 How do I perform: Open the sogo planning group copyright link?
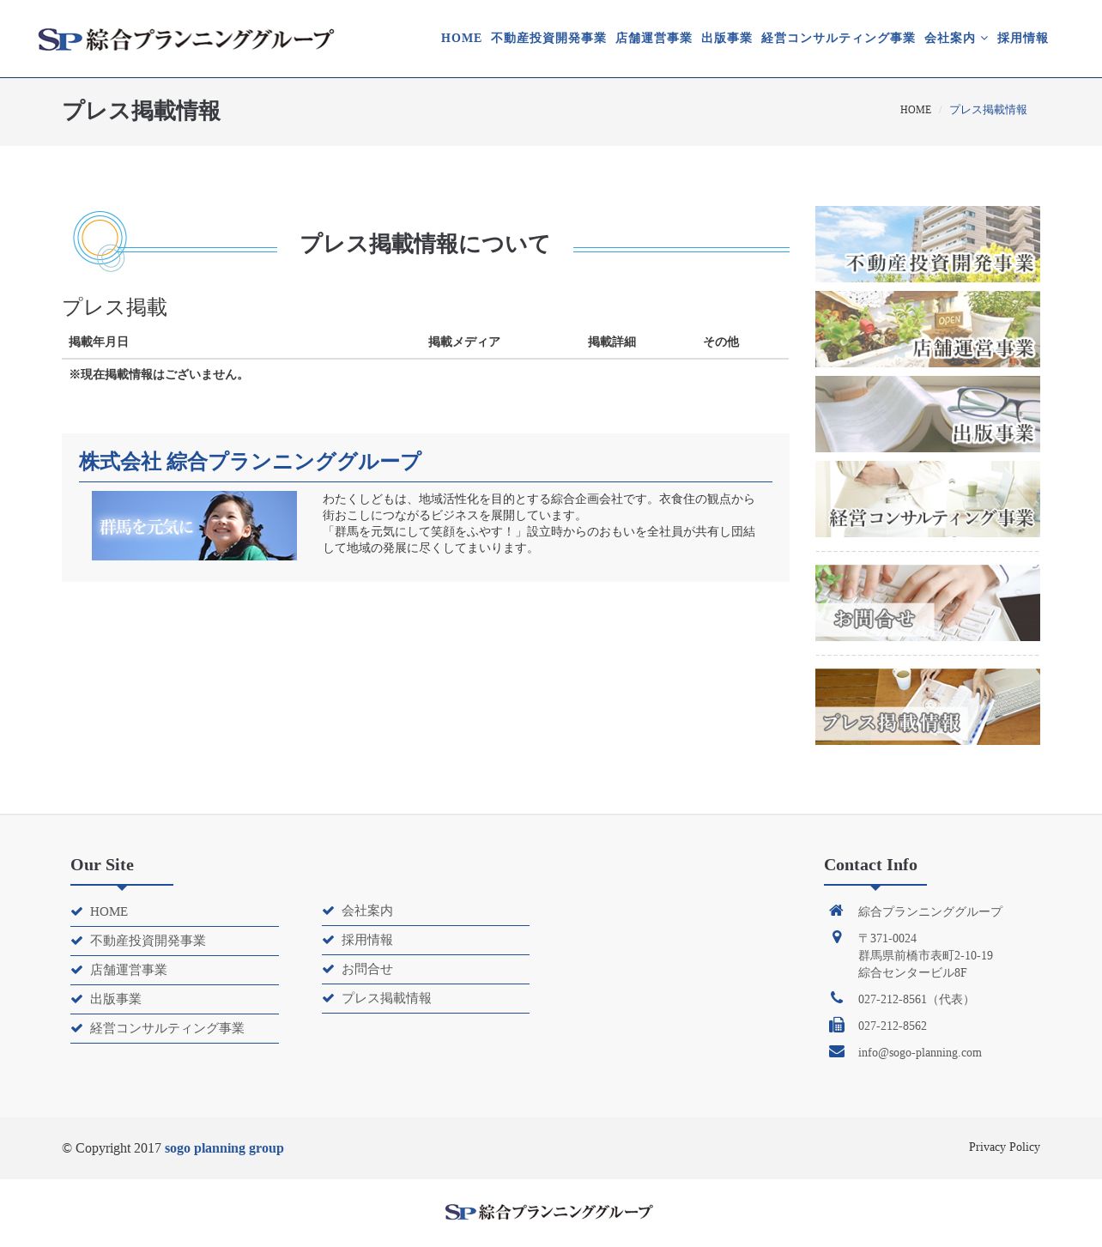click(224, 1148)
